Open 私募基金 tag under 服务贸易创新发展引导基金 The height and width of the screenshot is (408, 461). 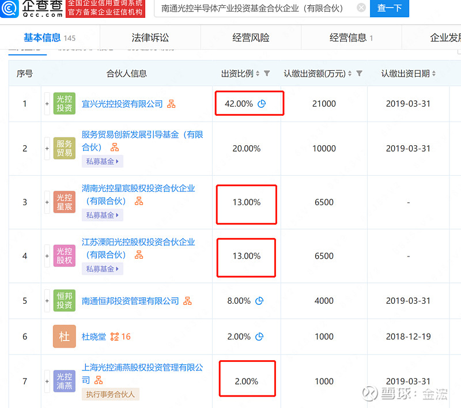[103, 161]
